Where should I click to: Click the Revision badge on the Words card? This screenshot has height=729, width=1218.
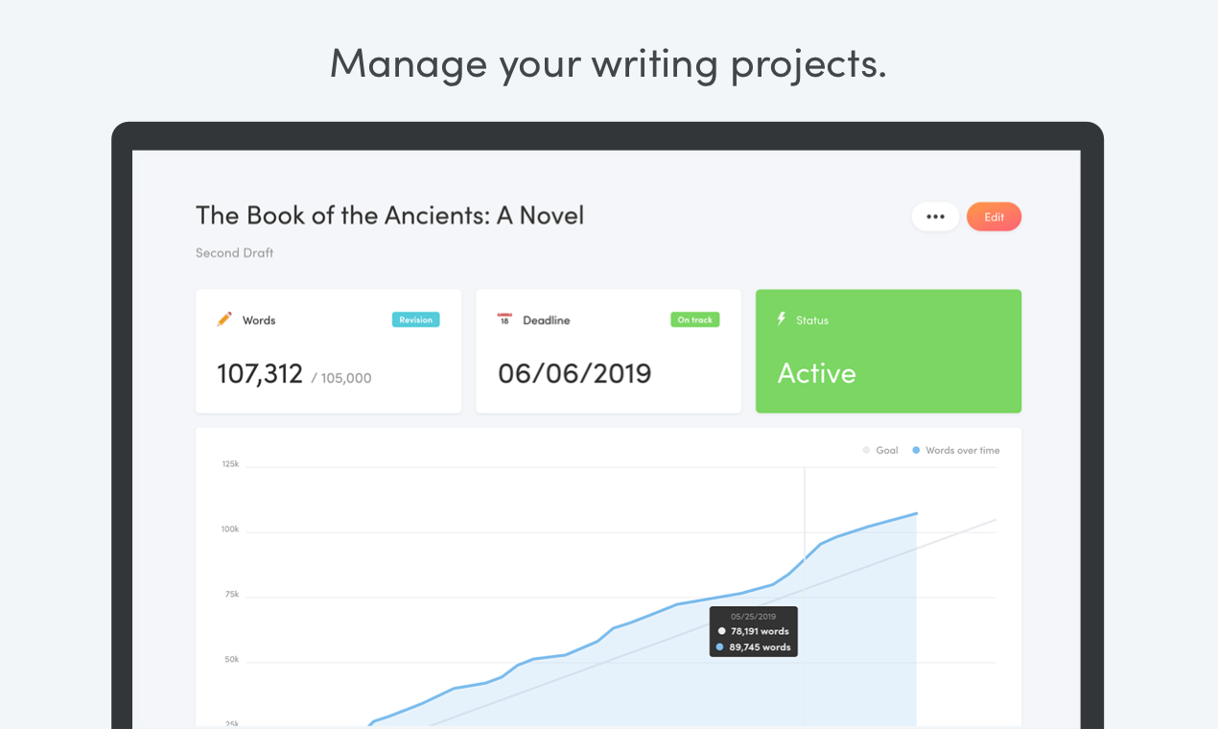pyautogui.click(x=415, y=319)
